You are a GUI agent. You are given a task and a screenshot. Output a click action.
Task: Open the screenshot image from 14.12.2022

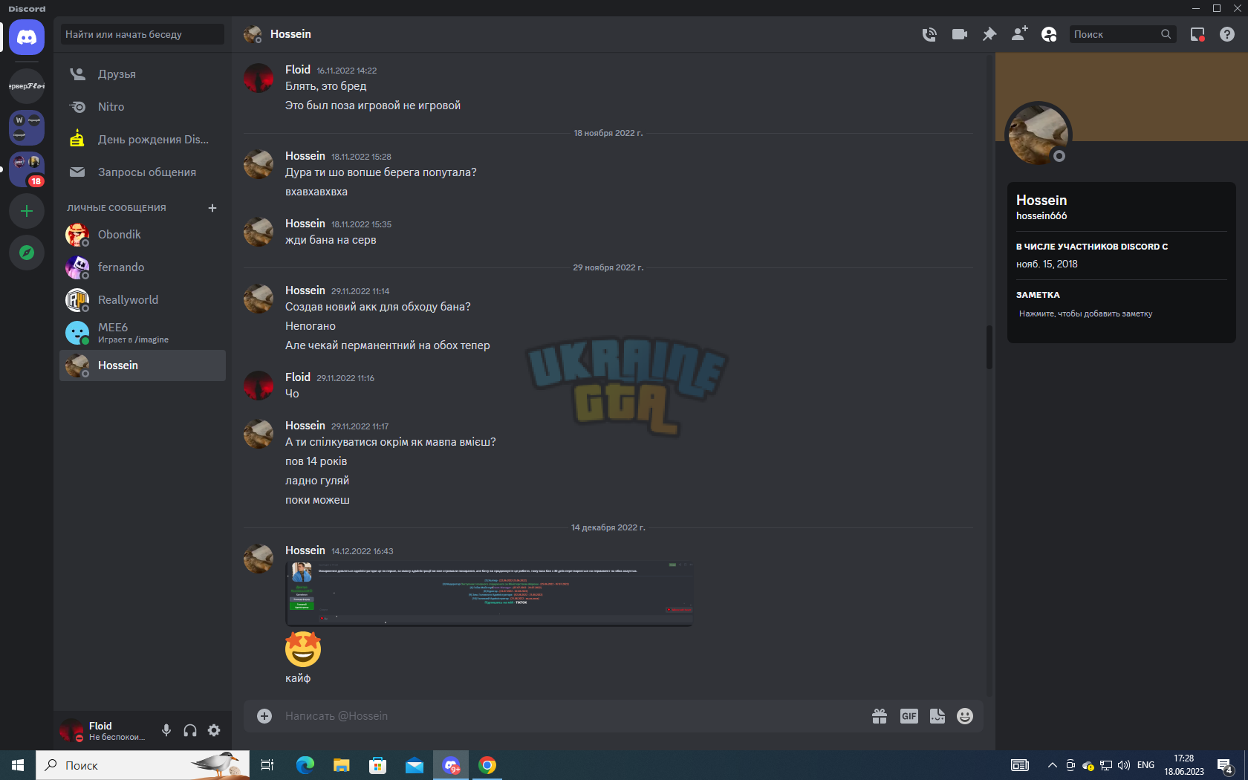click(489, 594)
